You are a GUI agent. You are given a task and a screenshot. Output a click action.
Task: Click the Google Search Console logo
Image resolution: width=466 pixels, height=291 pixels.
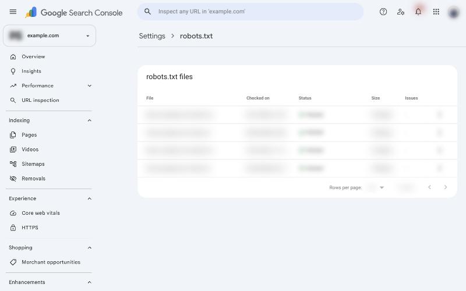pos(74,12)
